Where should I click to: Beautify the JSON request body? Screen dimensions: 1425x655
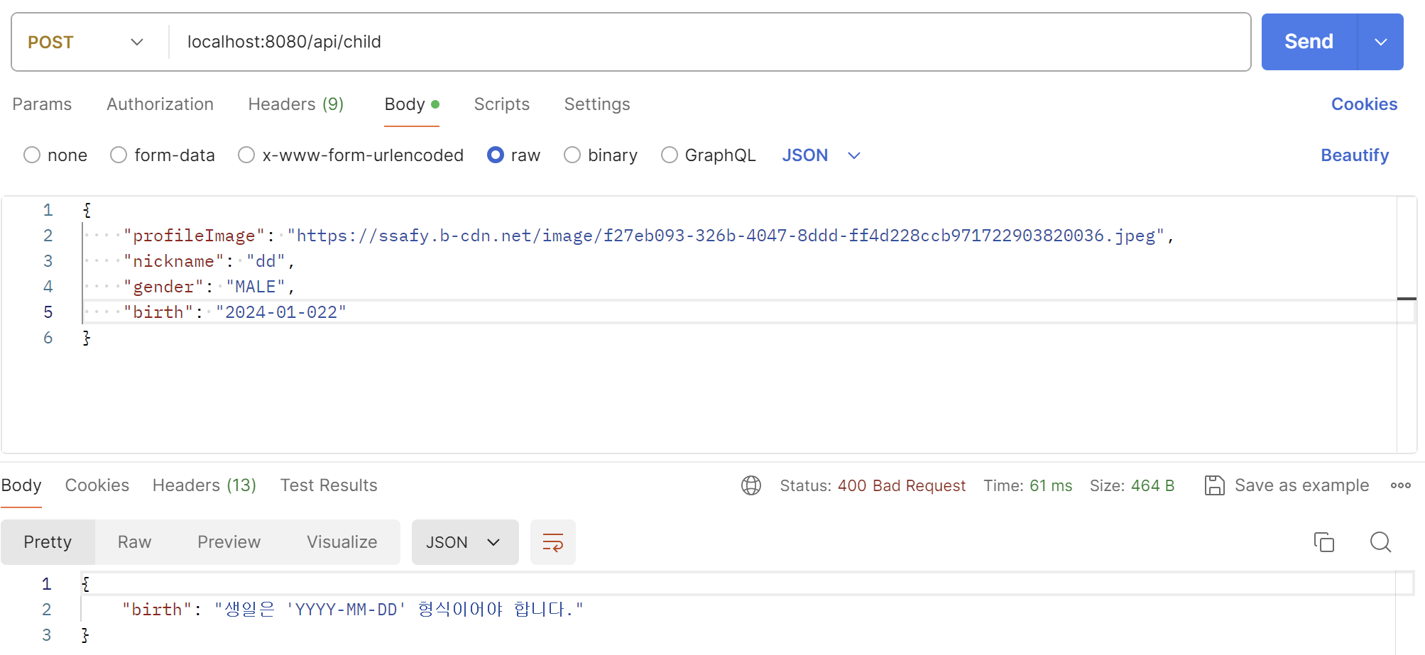click(1354, 155)
